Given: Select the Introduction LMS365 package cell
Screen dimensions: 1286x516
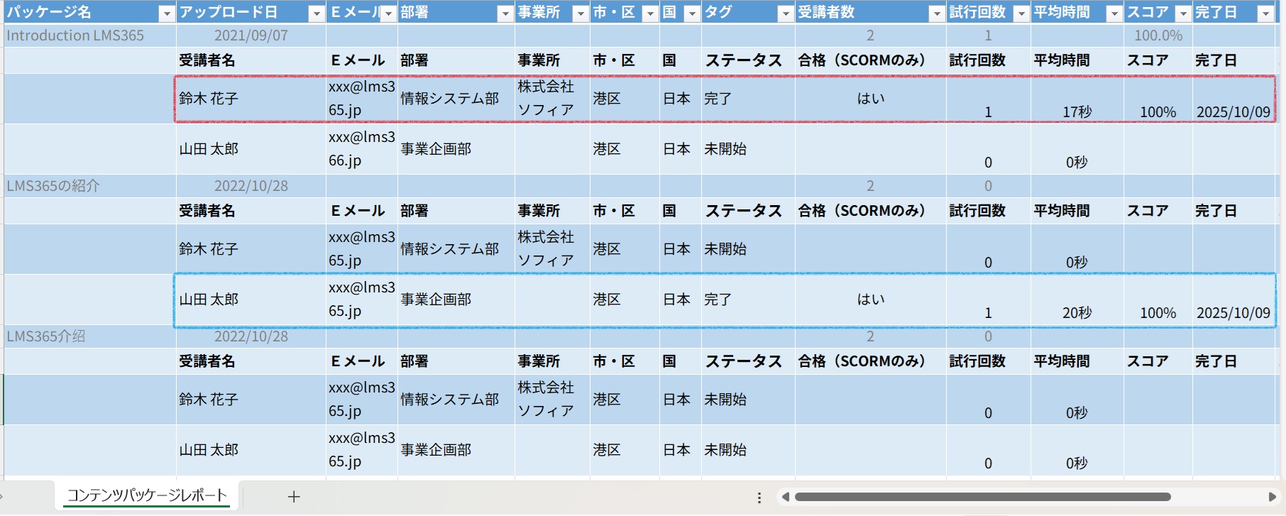Looking at the screenshot, I should [x=90, y=35].
